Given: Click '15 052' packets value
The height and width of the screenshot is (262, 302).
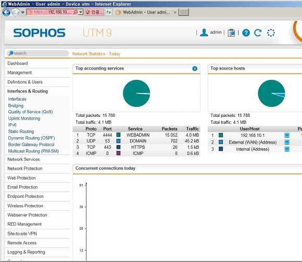Looking at the screenshot, I should 171,135.
